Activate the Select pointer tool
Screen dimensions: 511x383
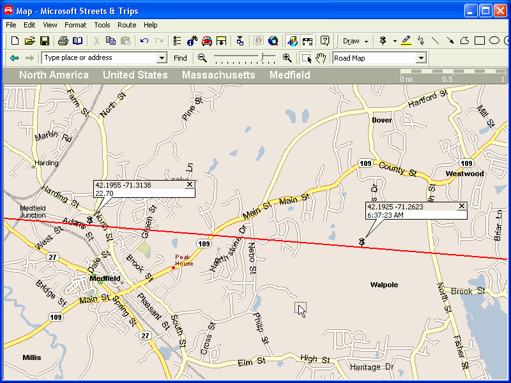click(x=307, y=58)
